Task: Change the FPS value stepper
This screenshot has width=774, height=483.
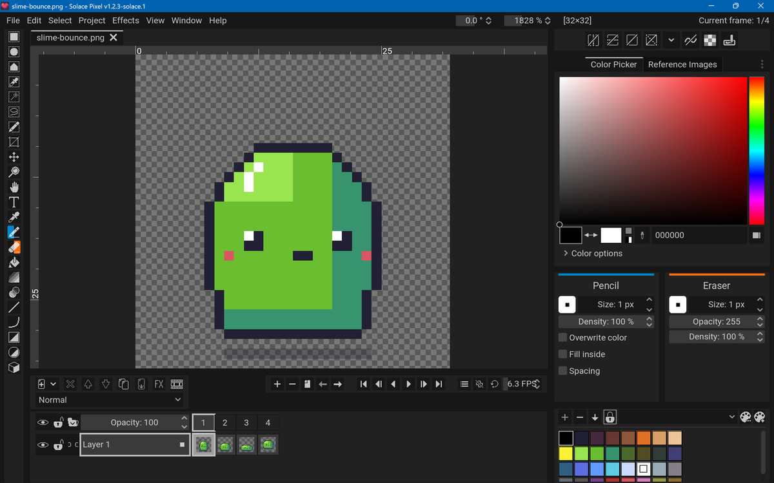Action: [537, 384]
